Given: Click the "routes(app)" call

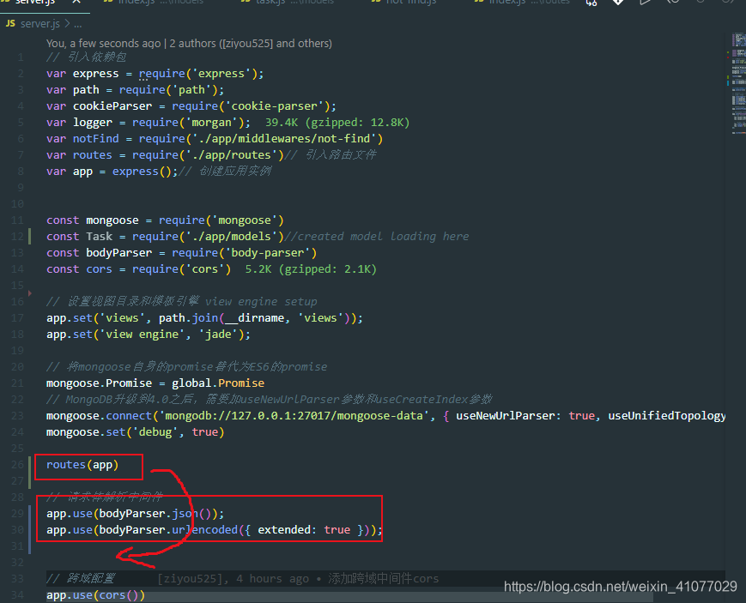Looking at the screenshot, I should click(82, 465).
